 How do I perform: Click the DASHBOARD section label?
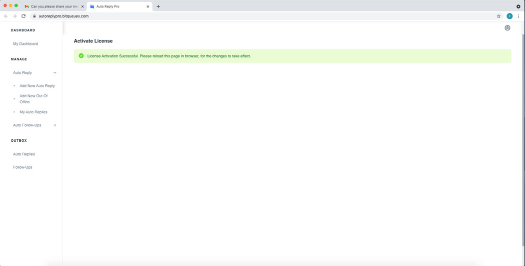23,30
